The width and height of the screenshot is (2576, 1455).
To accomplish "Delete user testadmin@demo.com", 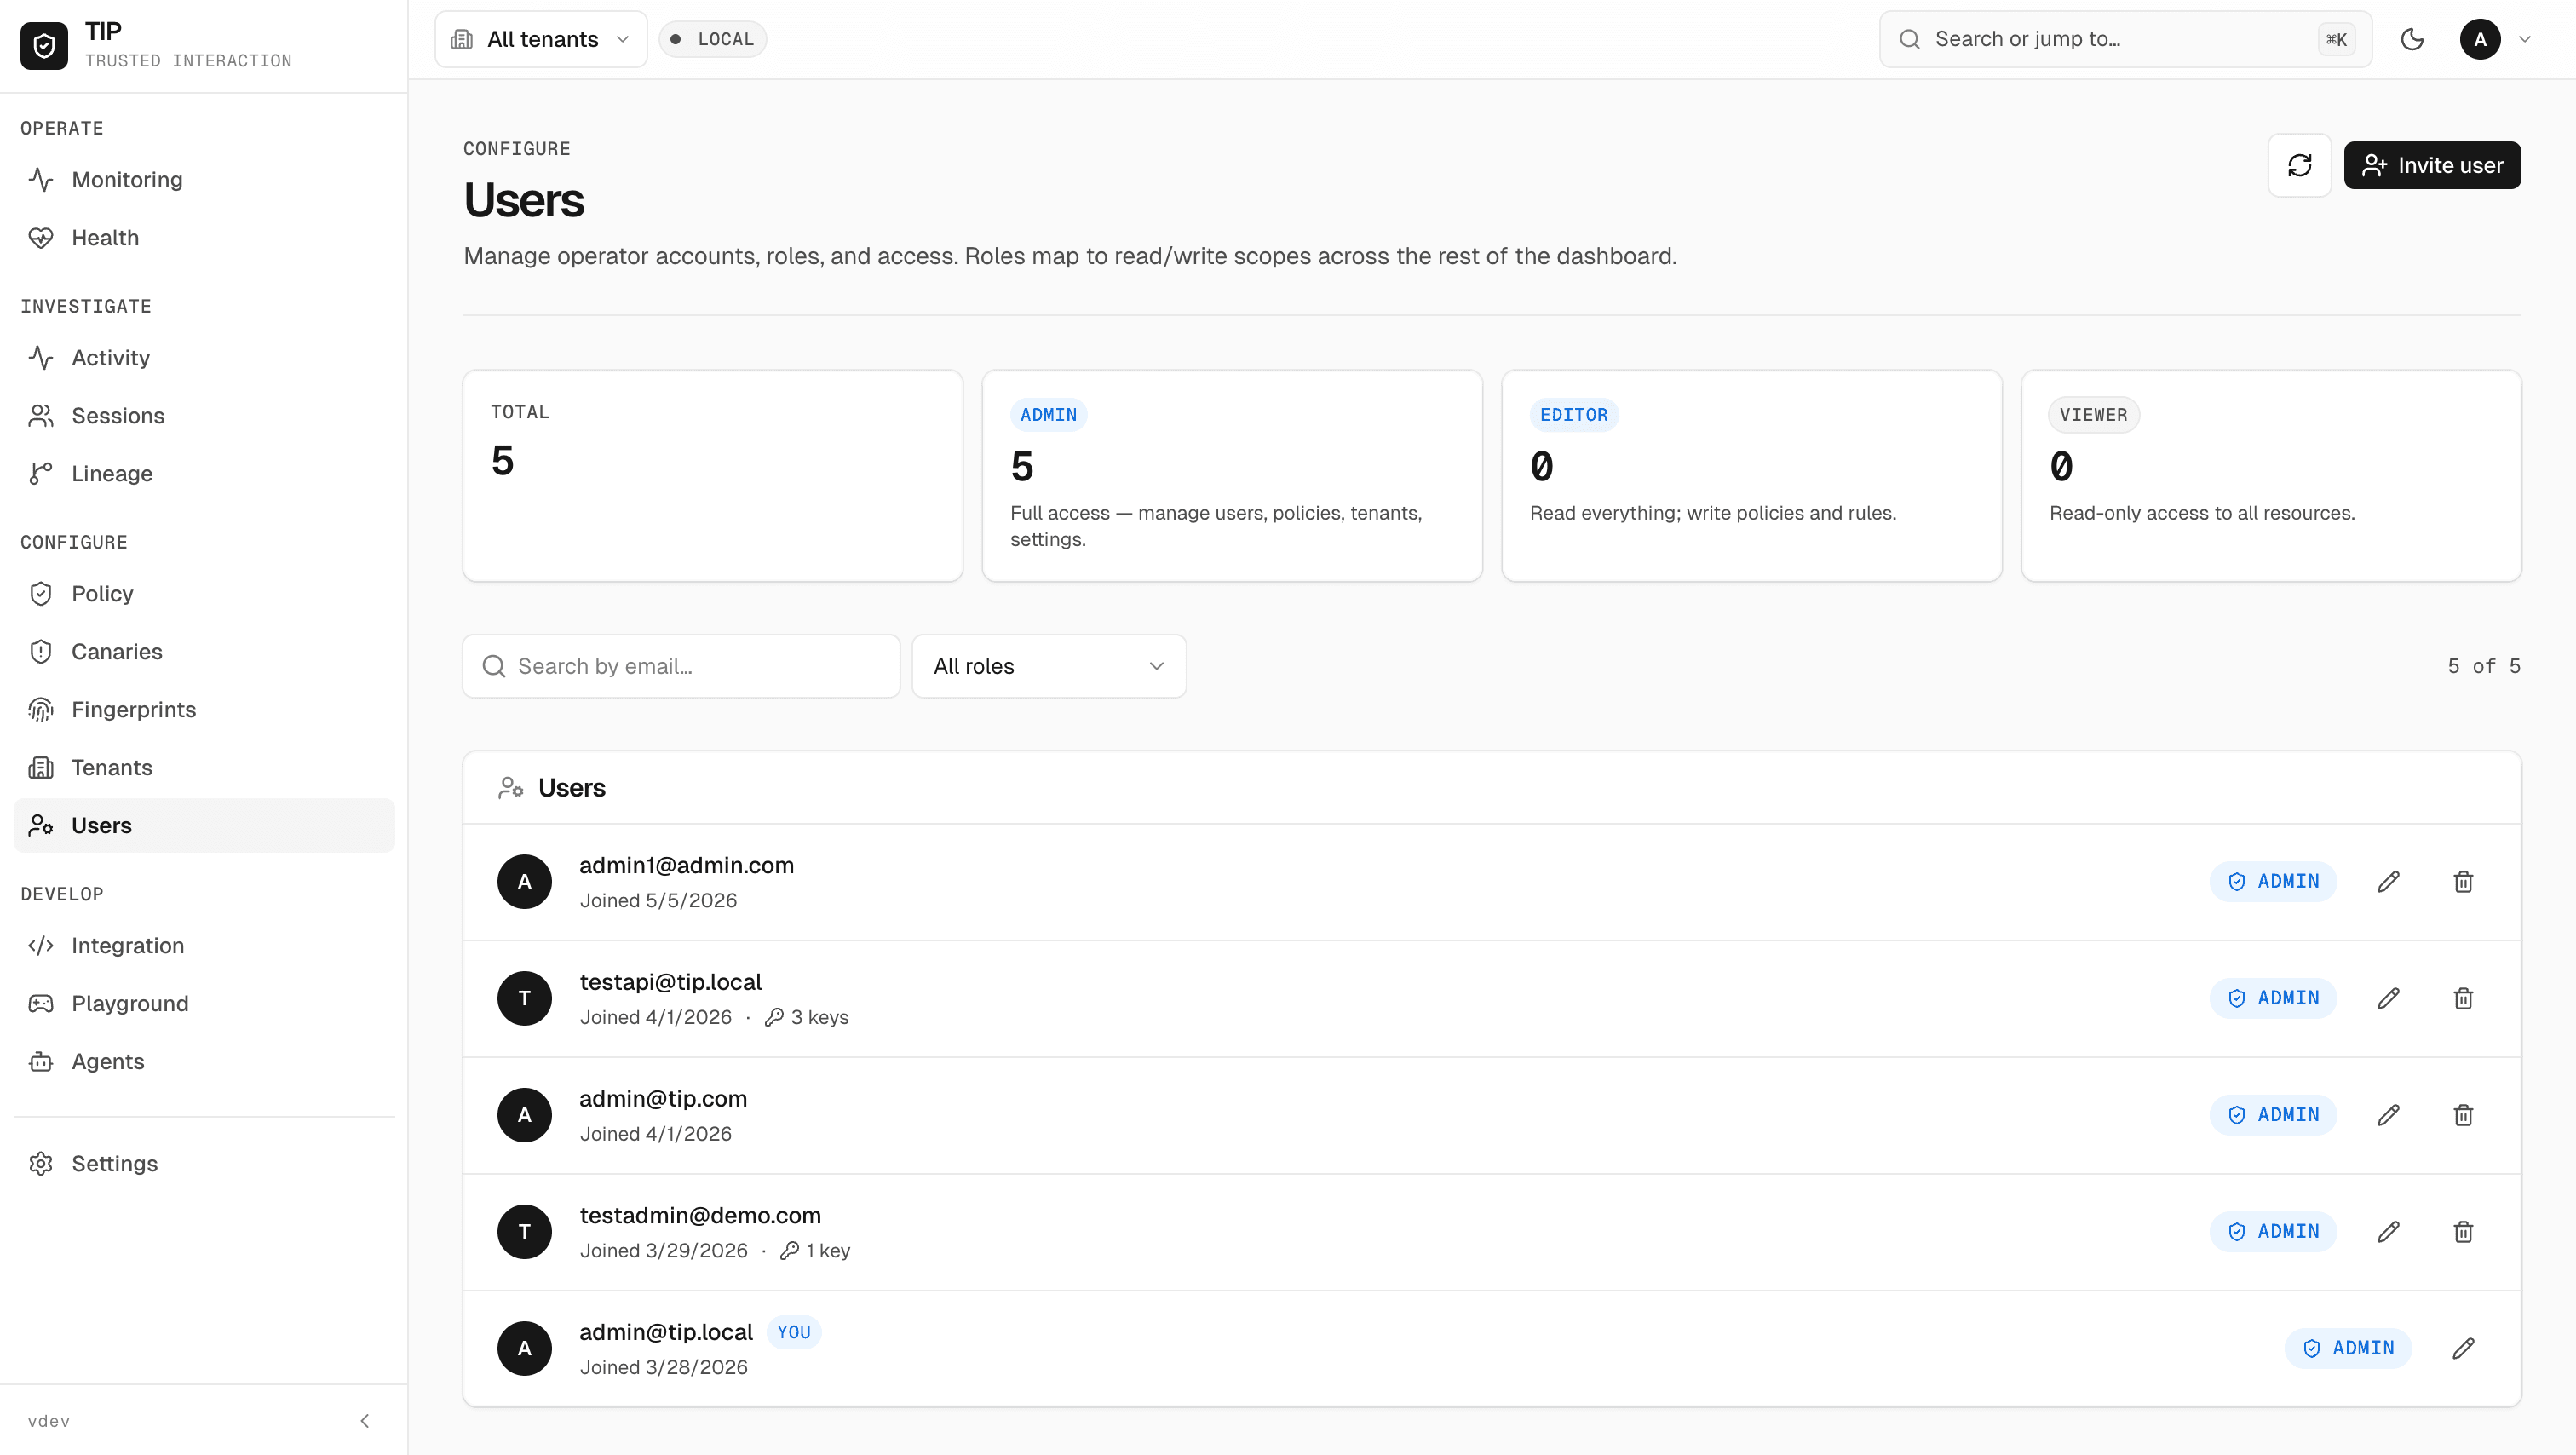I will pos(2463,1232).
